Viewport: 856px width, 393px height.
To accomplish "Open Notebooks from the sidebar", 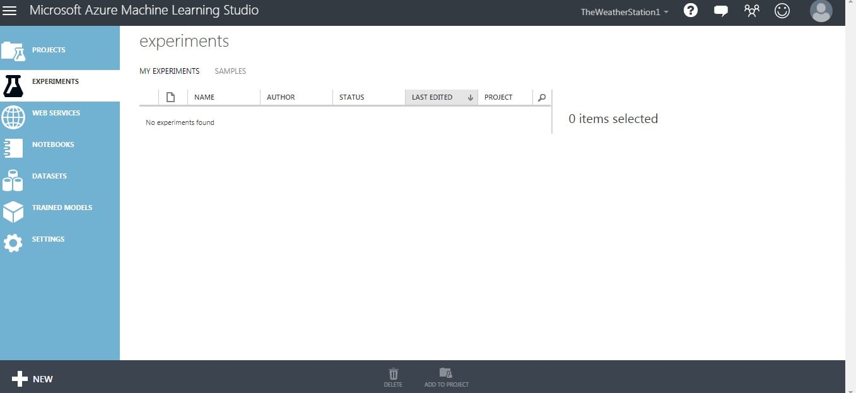I will (x=53, y=144).
